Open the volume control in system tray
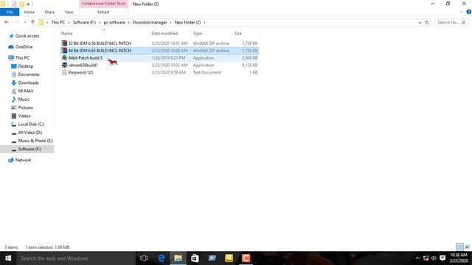This screenshot has width=472, height=265. [x=434, y=258]
